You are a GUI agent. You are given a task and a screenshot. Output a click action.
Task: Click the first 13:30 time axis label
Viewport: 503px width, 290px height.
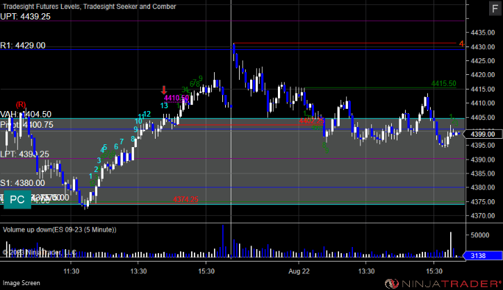[138, 271]
